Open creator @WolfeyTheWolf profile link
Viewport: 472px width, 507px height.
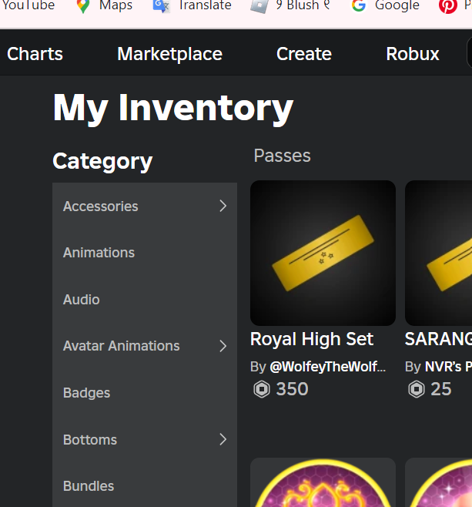click(327, 367)
